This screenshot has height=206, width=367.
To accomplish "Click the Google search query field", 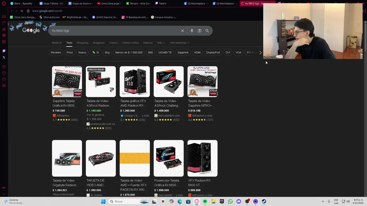I will [x=115, y=31].
